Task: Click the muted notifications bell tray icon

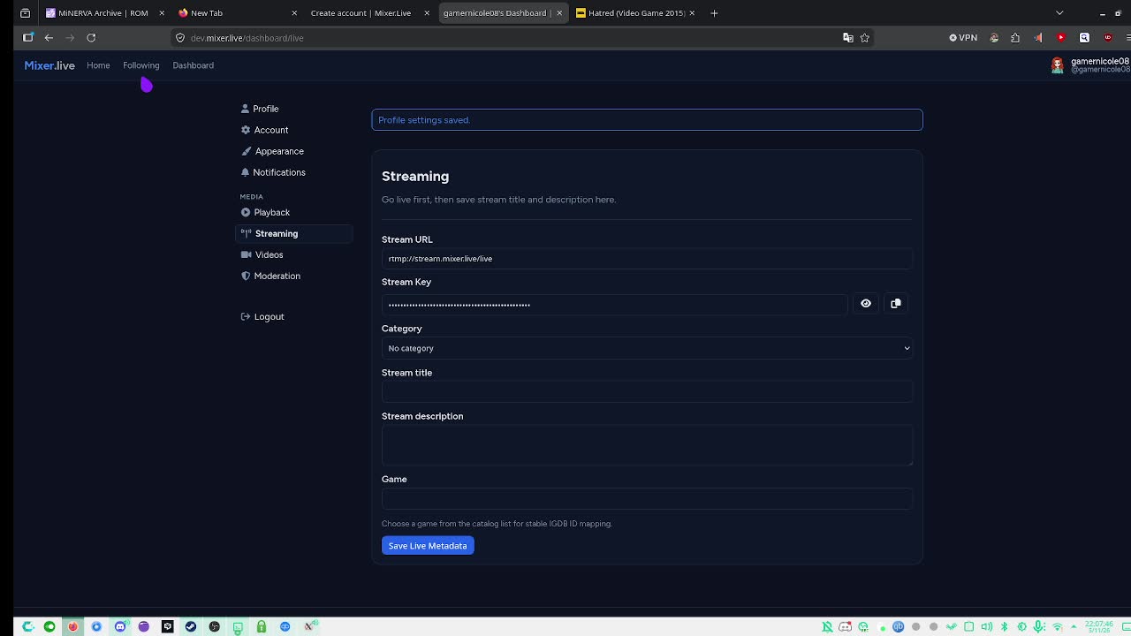Action: click(827, 627)
